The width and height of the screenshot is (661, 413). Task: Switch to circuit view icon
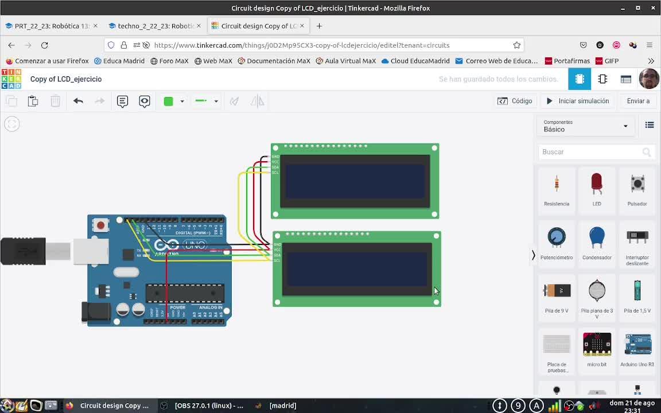[580, 79]
